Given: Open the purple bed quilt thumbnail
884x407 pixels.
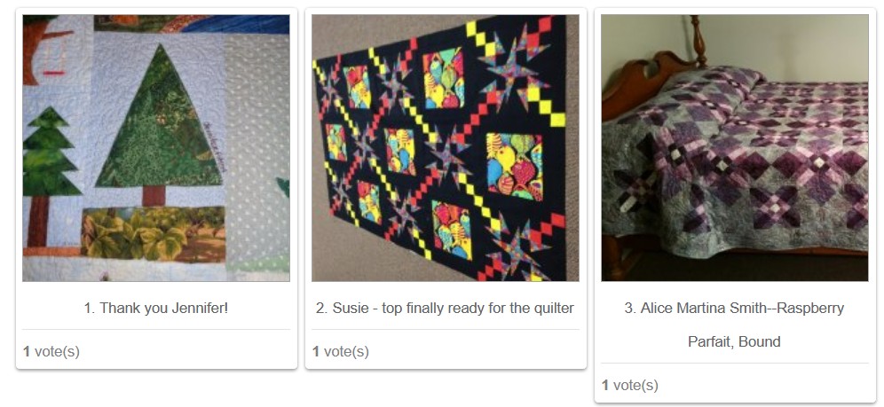Looking at the screenshot, I should (x=735, y=148).
